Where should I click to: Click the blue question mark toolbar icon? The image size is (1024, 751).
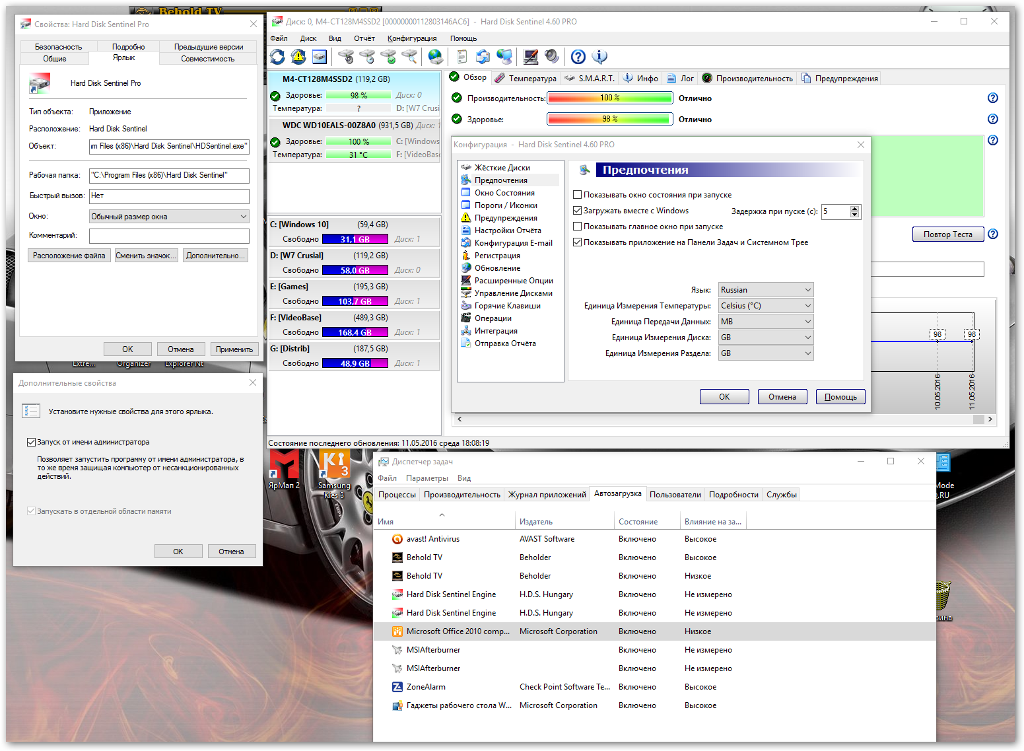578,57
